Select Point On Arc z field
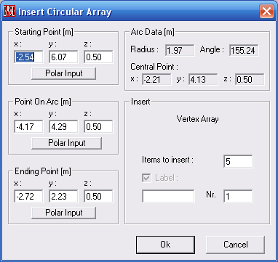The width and height of the screenshot is (278, 262). 98,126
